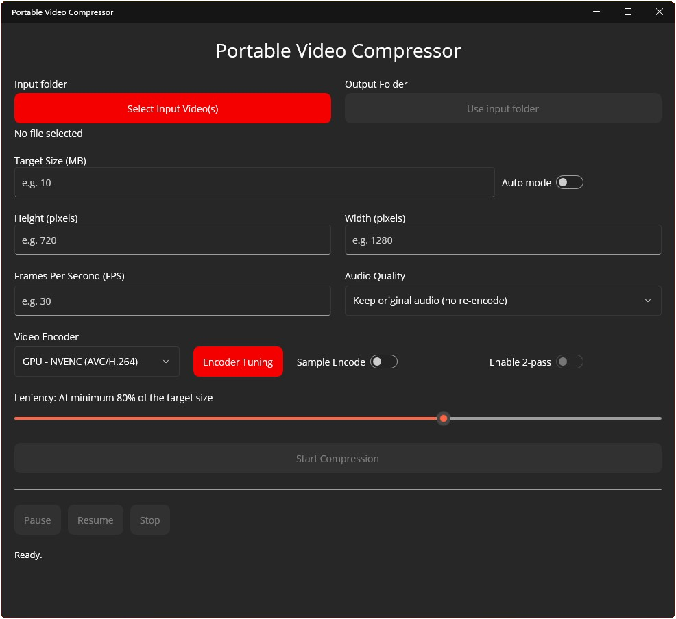Click the Width (pixels) input field
This screenshot has width=676, height=619.
tap(503, 240)
